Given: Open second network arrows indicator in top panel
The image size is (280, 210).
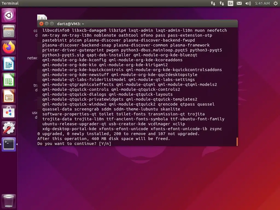Looking at the screenshot, I should [x=221, y=3].
